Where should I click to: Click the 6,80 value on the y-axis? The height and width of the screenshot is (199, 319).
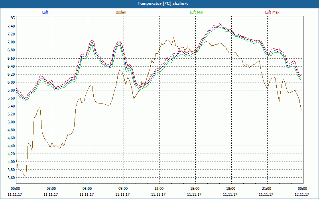[12, 50]
